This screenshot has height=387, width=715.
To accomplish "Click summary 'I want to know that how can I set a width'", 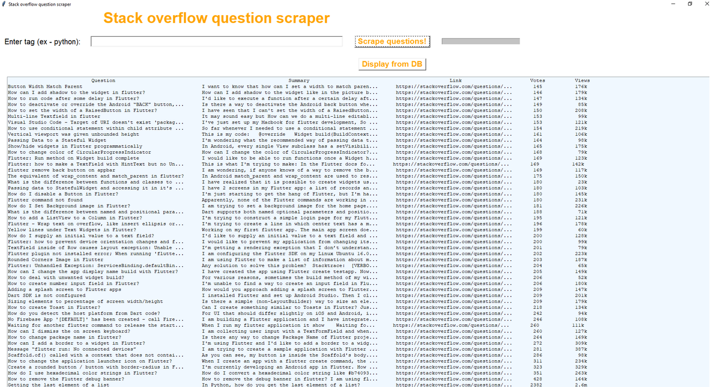I will pos(289,87).
